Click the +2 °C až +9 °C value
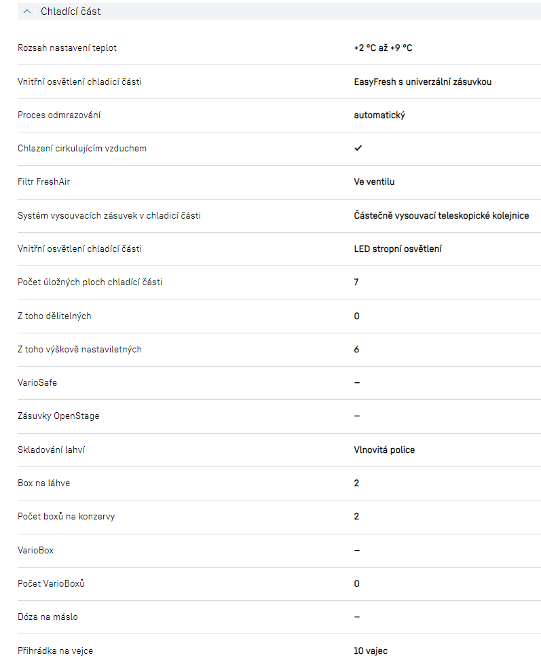 click(x=383, y=48)
